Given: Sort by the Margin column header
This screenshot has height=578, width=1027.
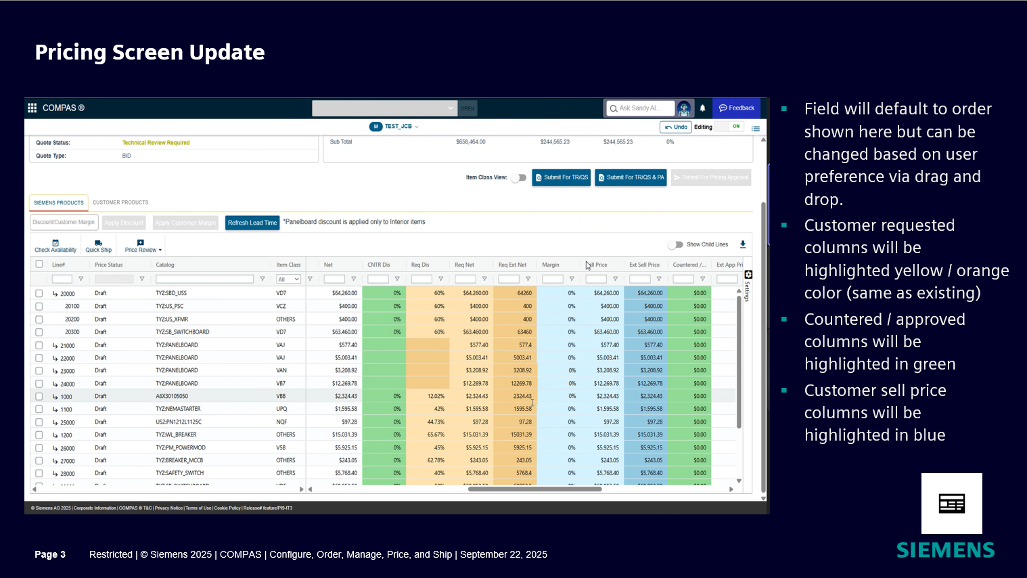Looking at the screenshot, I should pos(551,265).
